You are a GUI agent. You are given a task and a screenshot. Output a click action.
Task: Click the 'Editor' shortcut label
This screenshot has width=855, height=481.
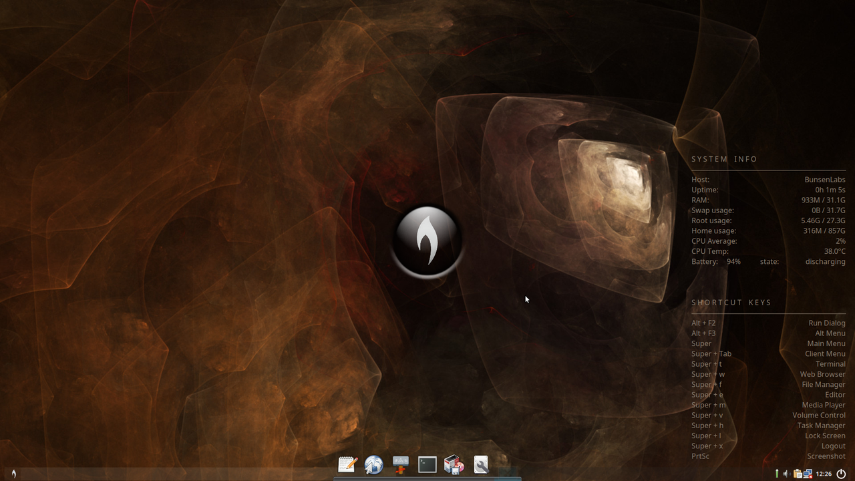pos(835,395)
